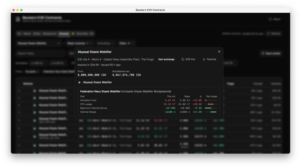This screenshot has height=168, width=301.
Task: Open the Stats filter dropdown
Action: tap(127, 43)
